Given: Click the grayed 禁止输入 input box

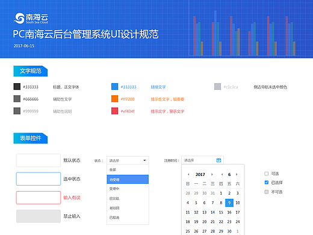Looking at the screenshot, I should click(39, 216).
